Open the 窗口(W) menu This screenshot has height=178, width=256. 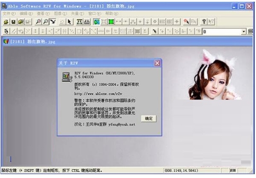click(95, 14)
